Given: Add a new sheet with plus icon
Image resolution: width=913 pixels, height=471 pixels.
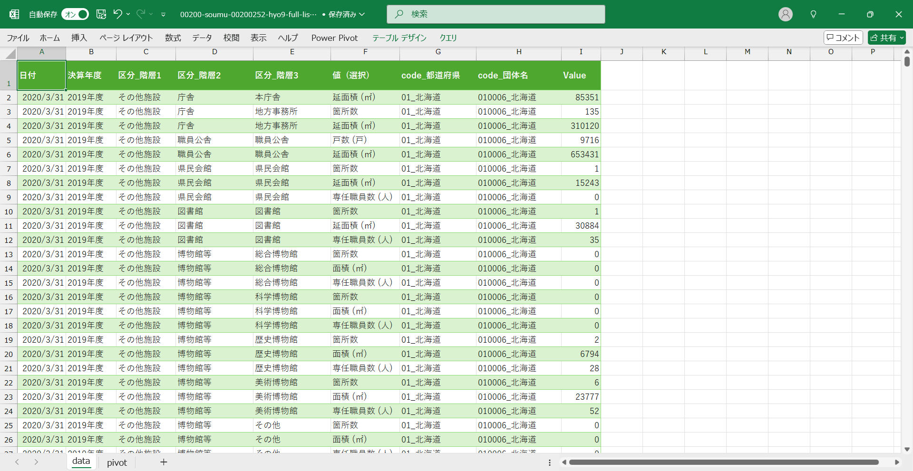Looking at the screenshot, I should 164,462.
